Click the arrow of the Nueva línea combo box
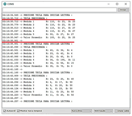The image size is (132, 116). pyautogui.click(x=90, y=111)
